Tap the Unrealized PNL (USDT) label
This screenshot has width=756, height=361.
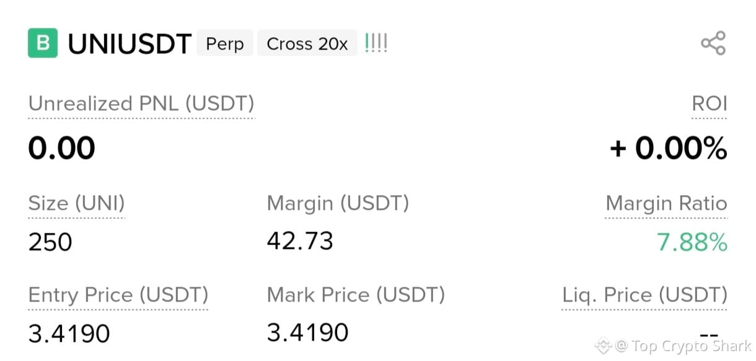pos(141,103)
